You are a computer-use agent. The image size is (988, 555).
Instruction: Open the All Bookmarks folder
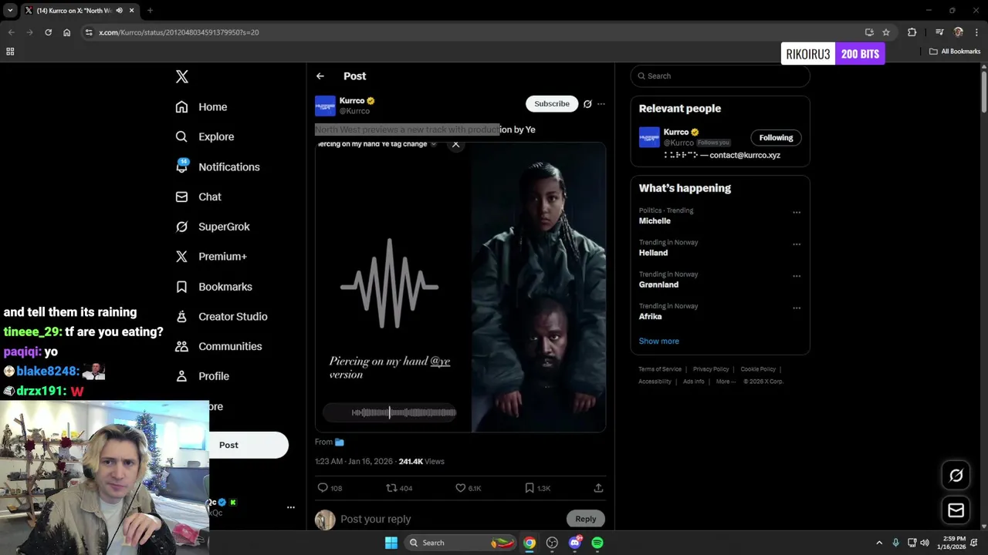pos(955,52)
